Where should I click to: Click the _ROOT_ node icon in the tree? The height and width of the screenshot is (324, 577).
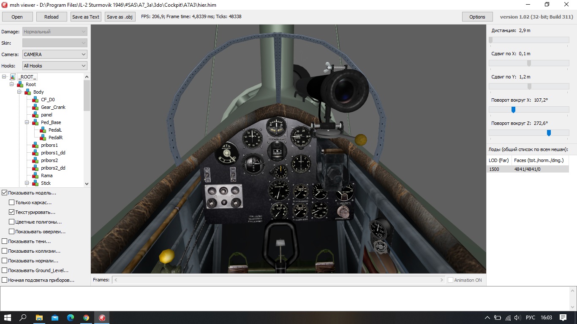click(x=13, y=77)
